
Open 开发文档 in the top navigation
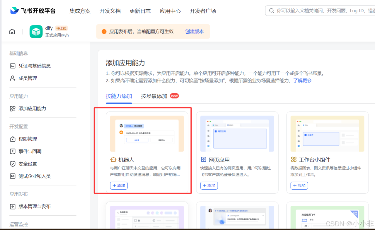(110, 11)
